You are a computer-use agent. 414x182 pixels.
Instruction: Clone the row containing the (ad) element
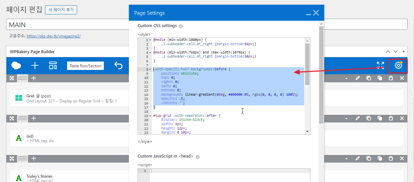coord(380,118)
